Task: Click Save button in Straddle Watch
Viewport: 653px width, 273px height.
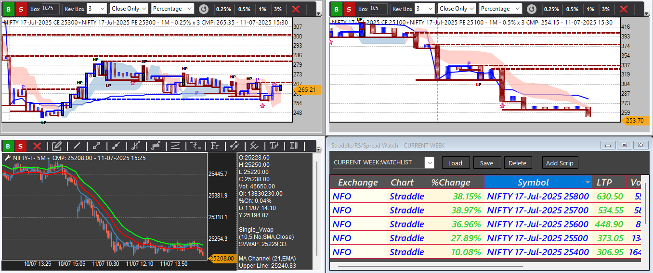Action: click(x=486, y=163)
